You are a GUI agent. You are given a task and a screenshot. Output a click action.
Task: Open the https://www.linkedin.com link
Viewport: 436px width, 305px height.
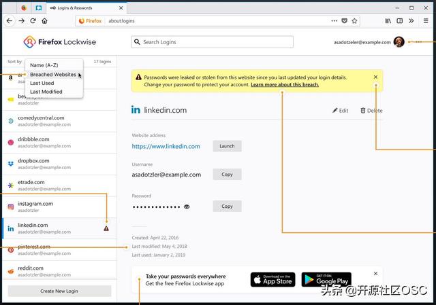click(x=166, y=147)
